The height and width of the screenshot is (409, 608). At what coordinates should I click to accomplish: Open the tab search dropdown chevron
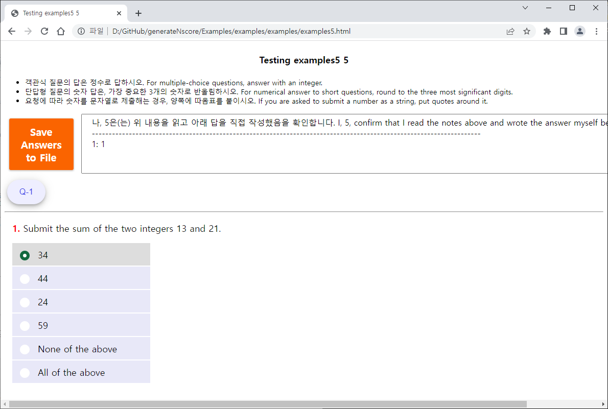pos(525,8)
